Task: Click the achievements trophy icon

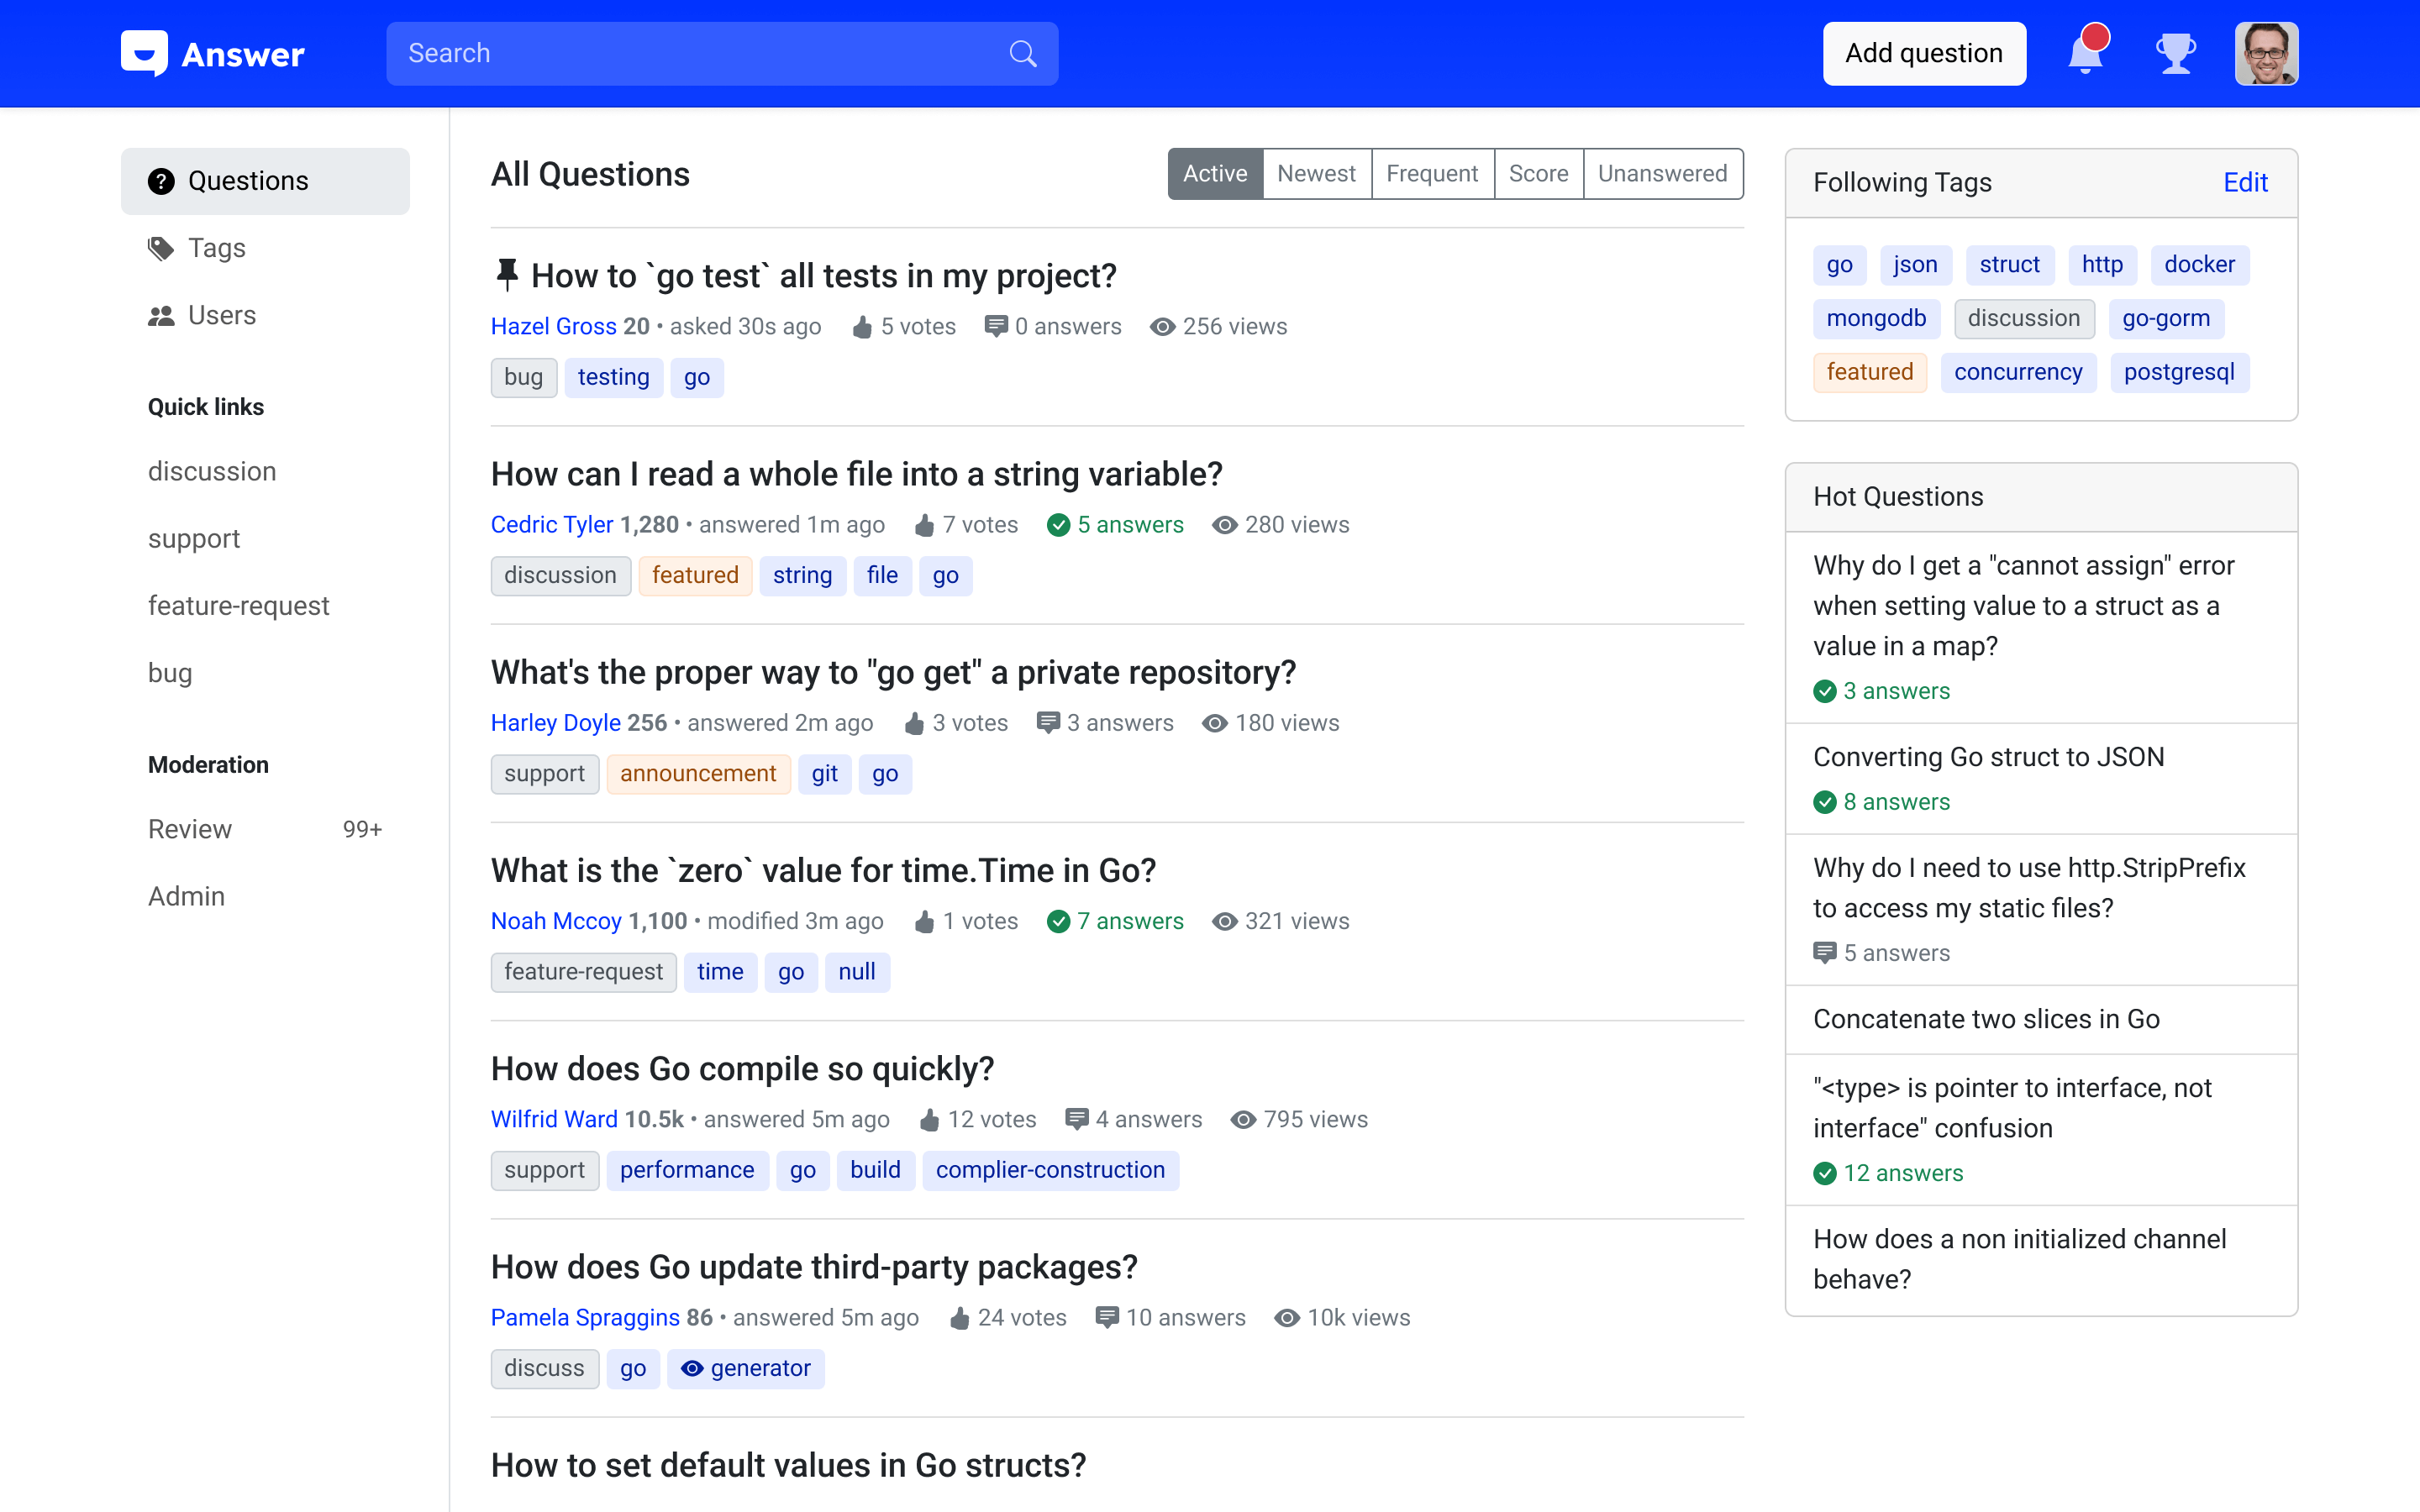Action: pos(2175,54)
